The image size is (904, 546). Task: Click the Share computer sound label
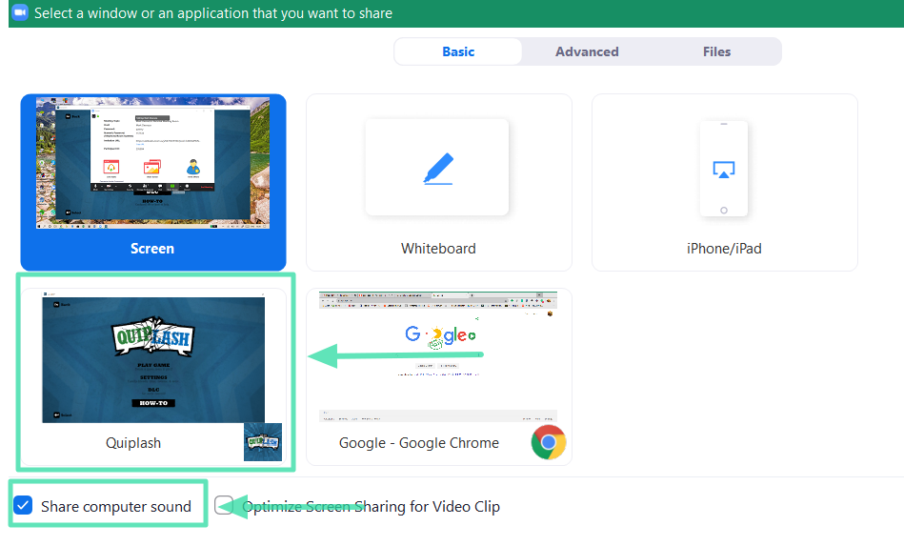pyautogui.click(x=116, y=506)
